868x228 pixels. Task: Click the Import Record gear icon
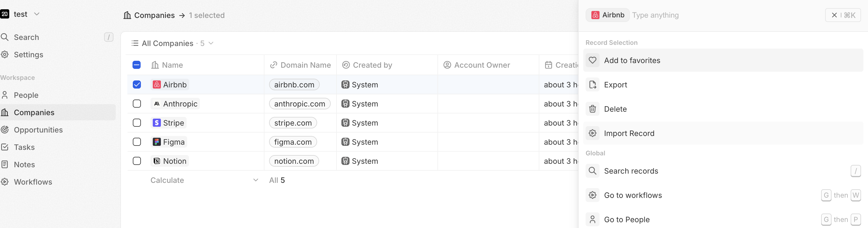coord(592,133)
